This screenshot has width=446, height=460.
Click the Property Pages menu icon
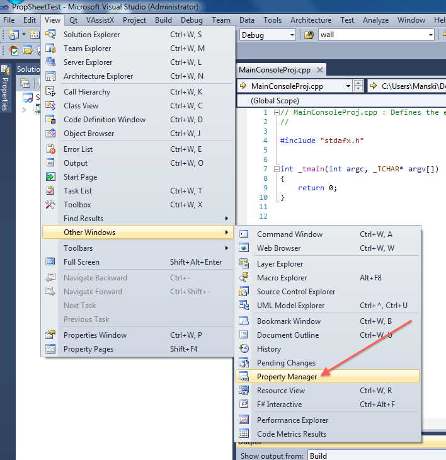coord(50,349)
